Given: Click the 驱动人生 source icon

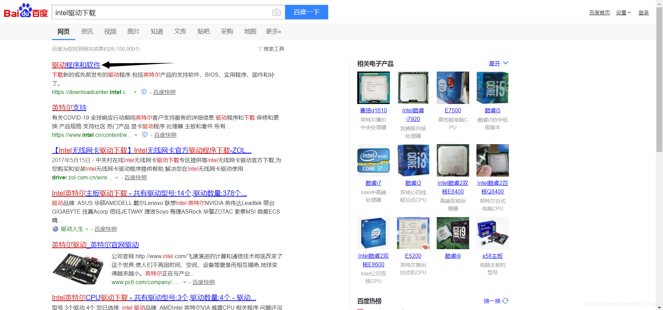Looking at the screenshot, I should [x=55, y=229].
